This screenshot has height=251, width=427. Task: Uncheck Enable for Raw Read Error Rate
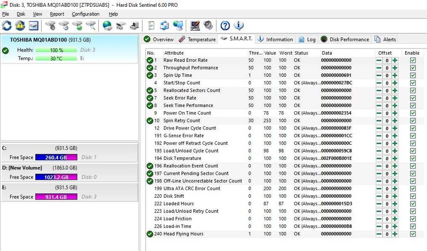(x=413, y=61)
